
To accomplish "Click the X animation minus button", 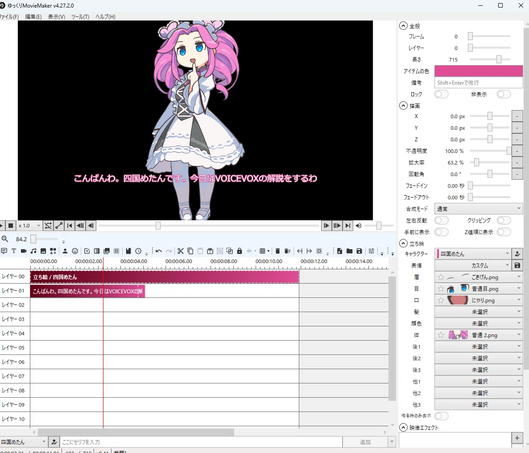I will click(x=517, y=116).
